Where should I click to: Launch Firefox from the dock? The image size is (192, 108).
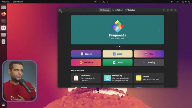[x=3, y=14]
